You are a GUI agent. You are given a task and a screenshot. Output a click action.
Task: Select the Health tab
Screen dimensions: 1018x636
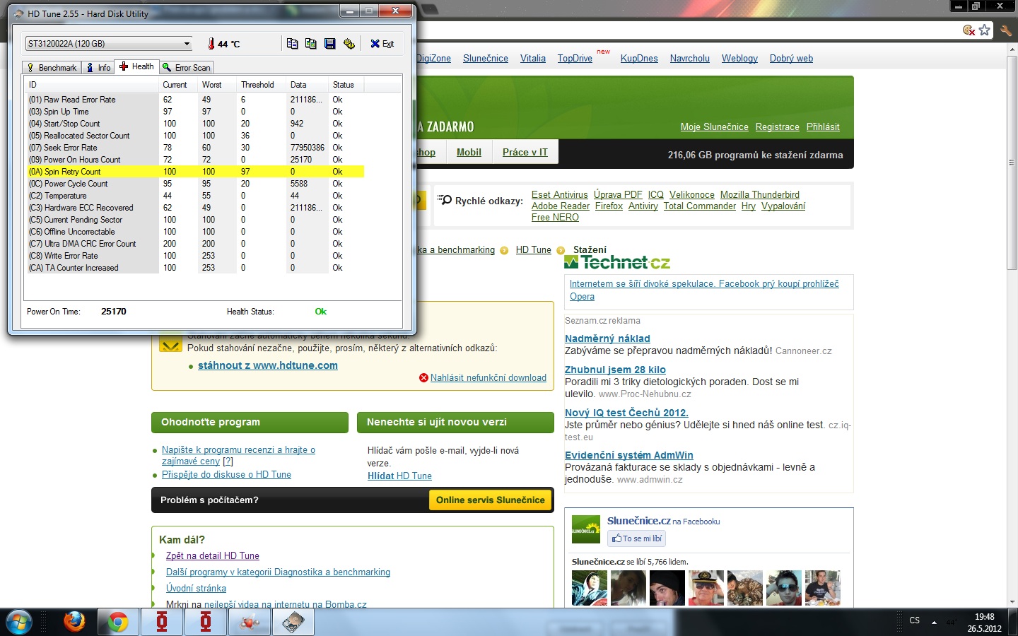(136, 66)
